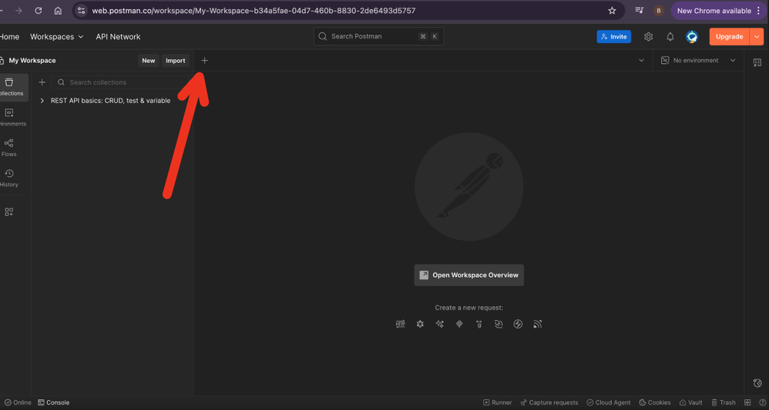
Task: Click the arrow beside Upgrade button
Action: pos(757,36)
